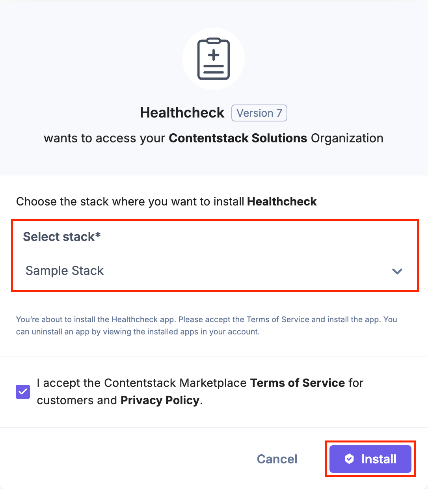The width and height of the screenshot is (428, 489).
Task: Click the Cancel button
Action: [277, 459]
